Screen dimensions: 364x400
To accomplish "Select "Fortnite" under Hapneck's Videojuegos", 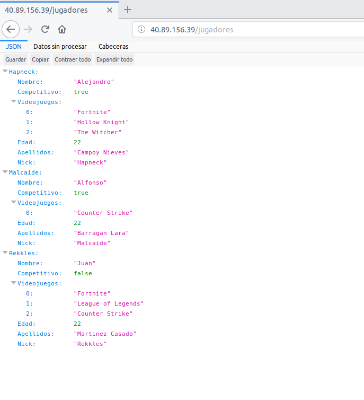I will pos(92,112).
